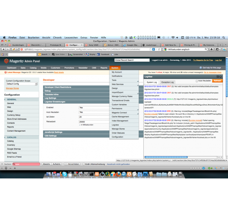Click the tail Zeilen input field

94,117
